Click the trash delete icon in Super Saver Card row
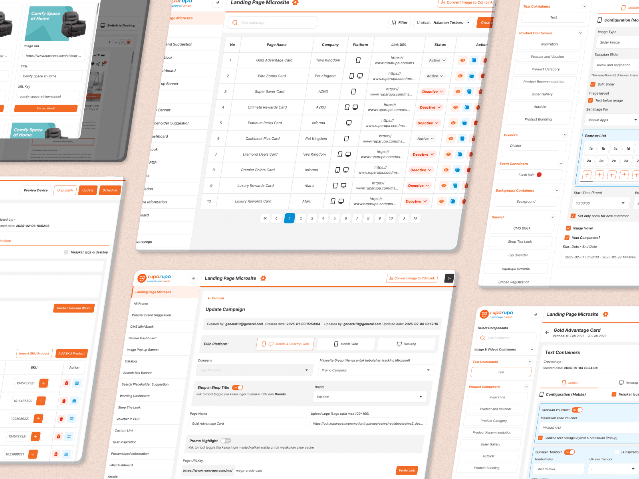The height and width of the screenshot is (479, 639). coord(480,91)
